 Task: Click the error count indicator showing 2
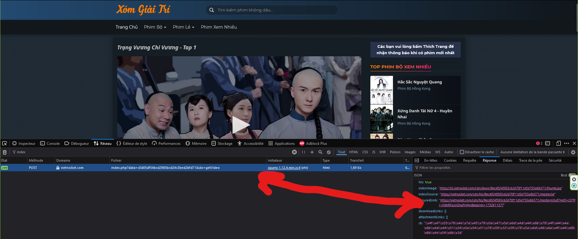coord(539,144)
